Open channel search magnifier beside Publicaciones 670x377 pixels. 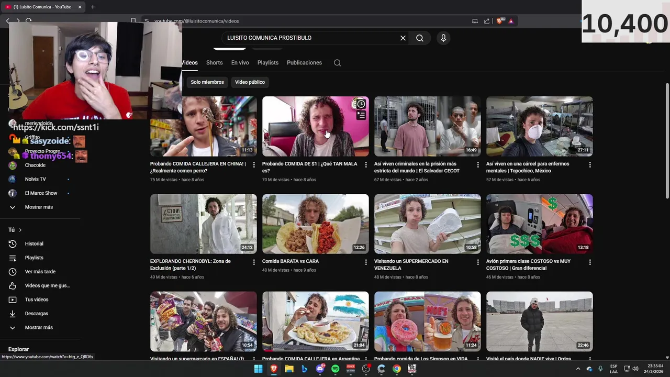338,63
